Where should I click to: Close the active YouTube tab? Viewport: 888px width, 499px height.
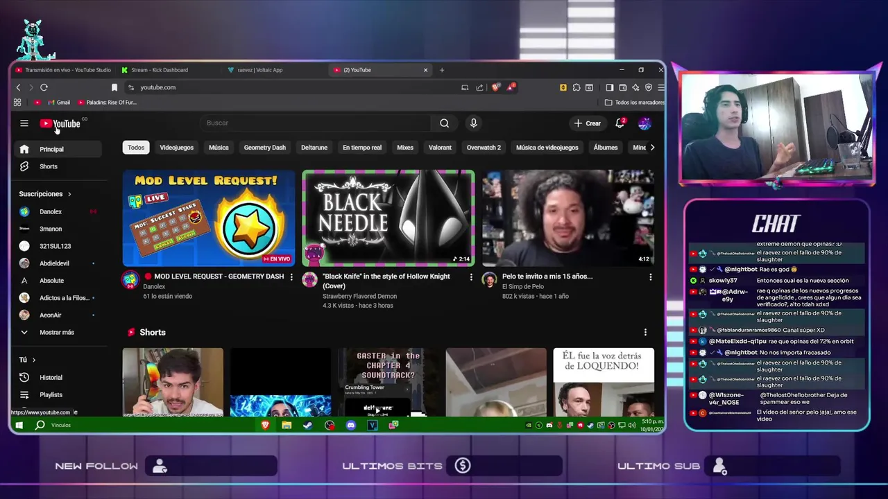(425, 70)
